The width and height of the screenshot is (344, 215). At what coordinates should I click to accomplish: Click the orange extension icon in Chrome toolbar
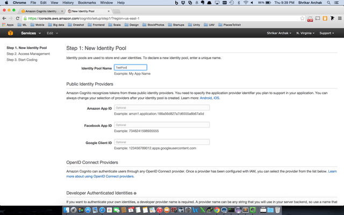(325, 18)
